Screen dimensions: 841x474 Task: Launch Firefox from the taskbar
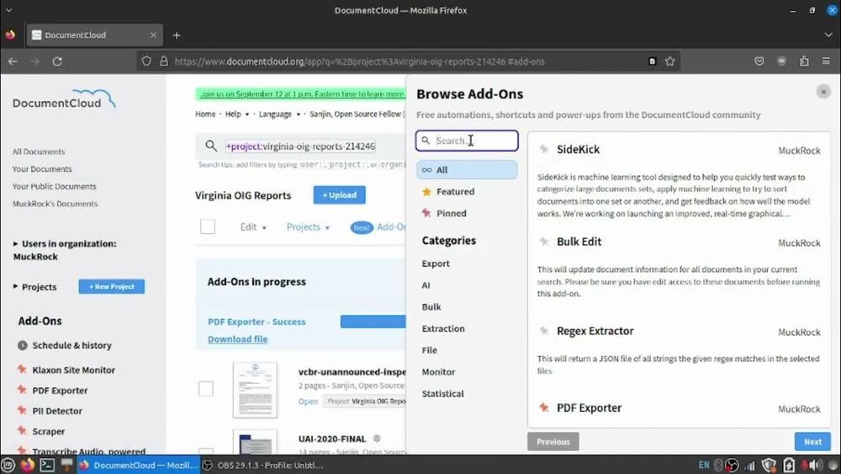[28, 465]
